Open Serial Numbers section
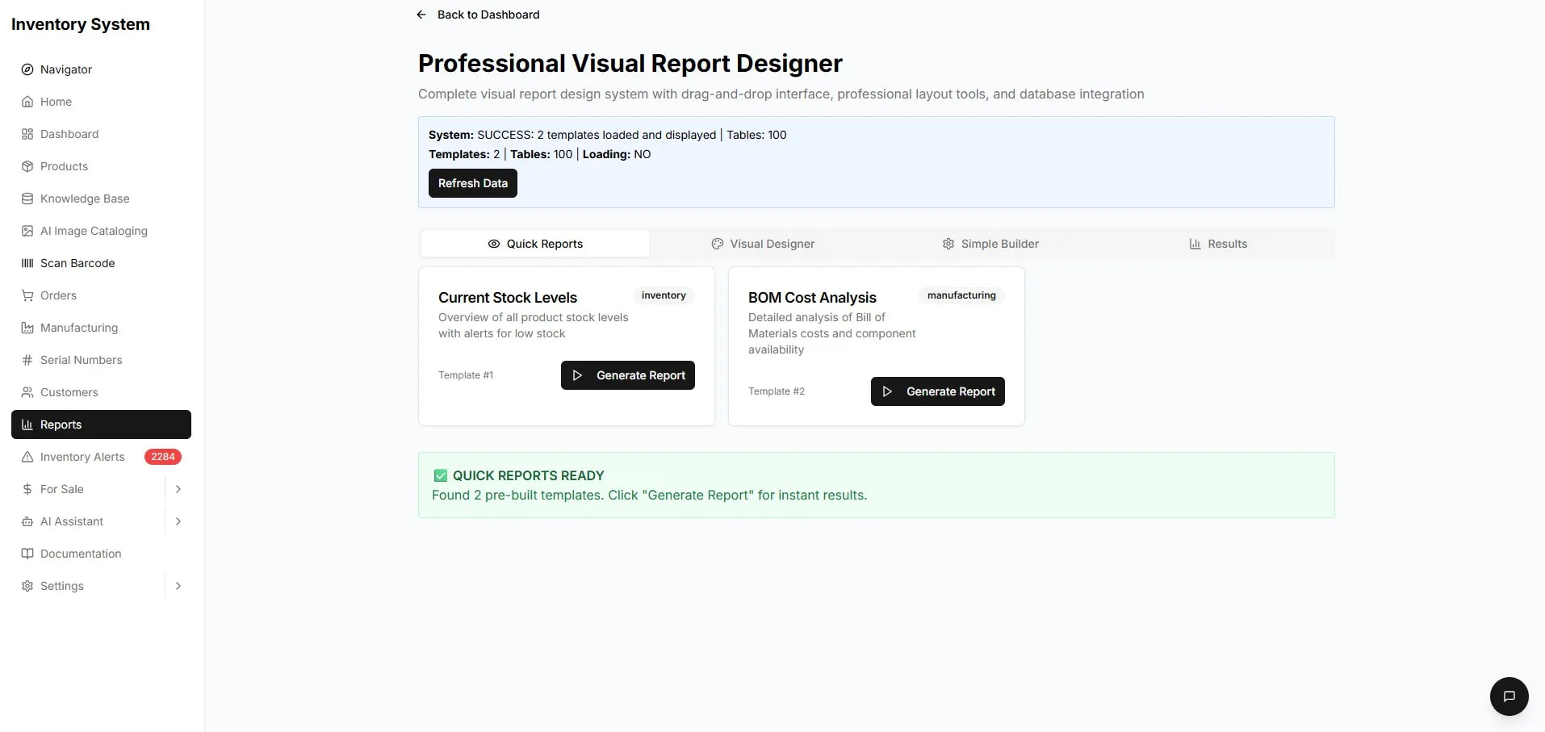The width and height of the screenshot is (1545, 732). click(x=101, y=360)
